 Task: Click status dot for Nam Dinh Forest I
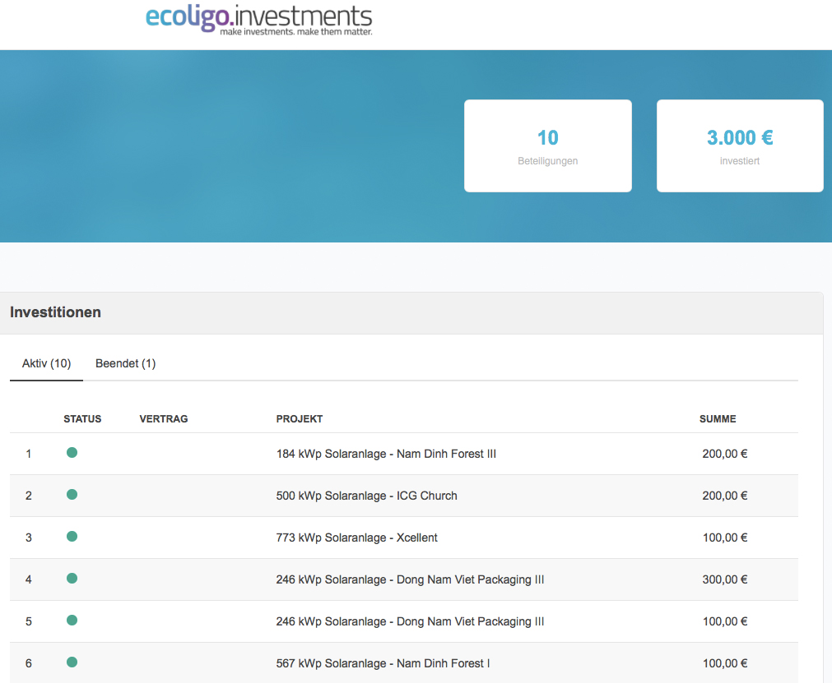point(72,662)
